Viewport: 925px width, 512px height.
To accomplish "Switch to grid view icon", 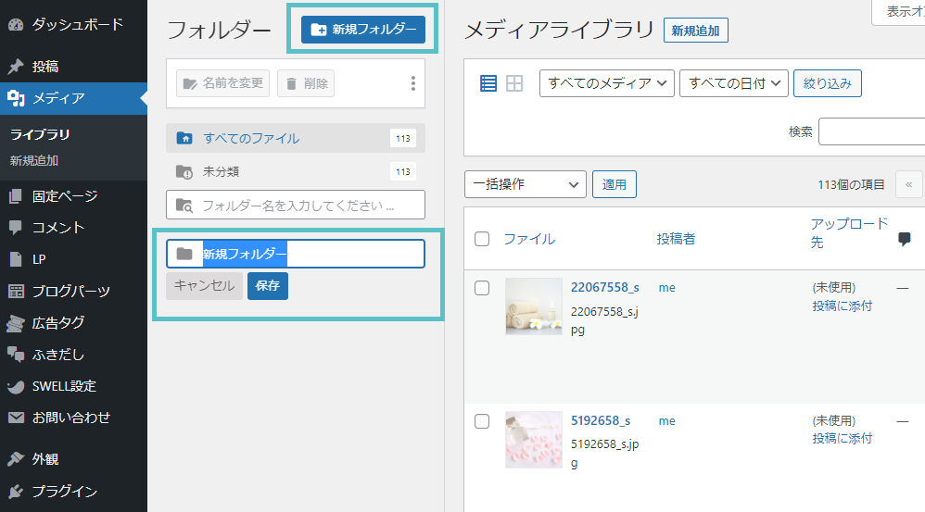I will point(515,83).
